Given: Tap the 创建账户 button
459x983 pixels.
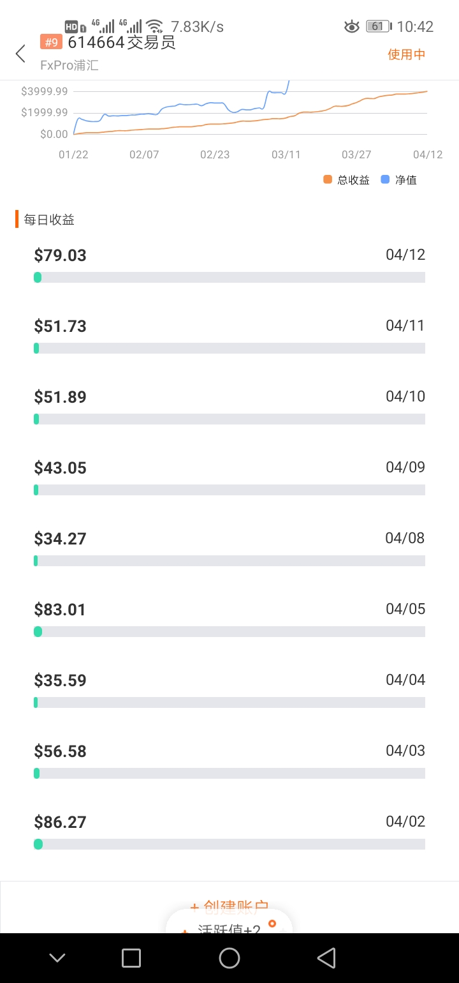Looking at the screenshot, I should 229,906.
